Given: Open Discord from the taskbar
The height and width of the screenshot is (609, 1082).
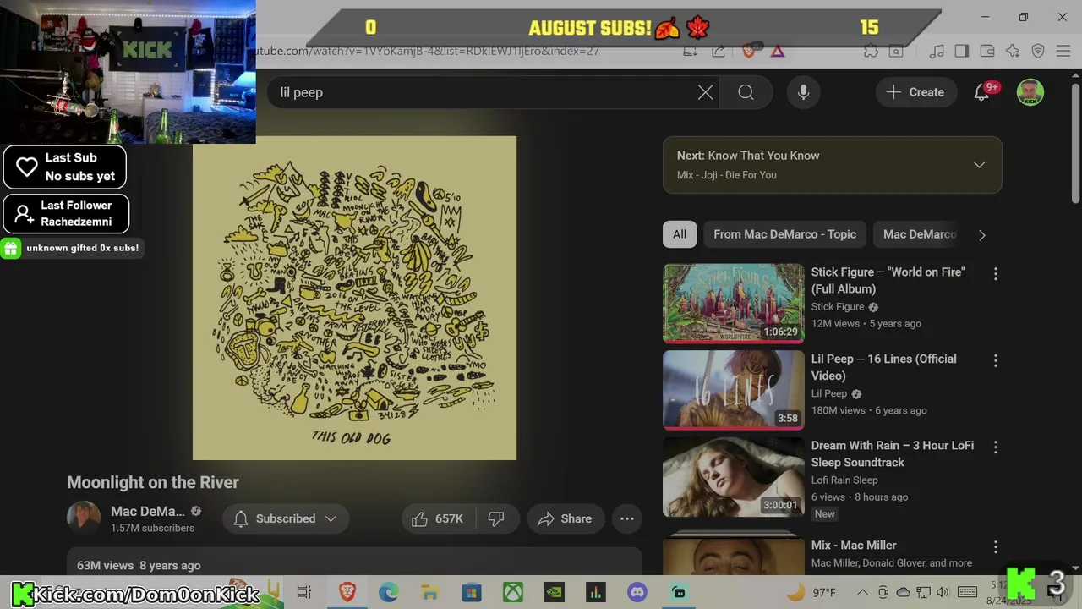Looking at the screenshot, I should (x=637, y=592).
